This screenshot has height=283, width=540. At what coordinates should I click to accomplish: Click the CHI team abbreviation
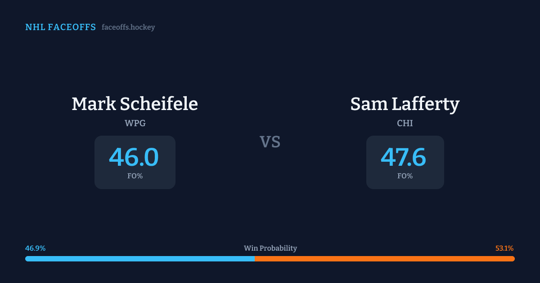[405, 124]
